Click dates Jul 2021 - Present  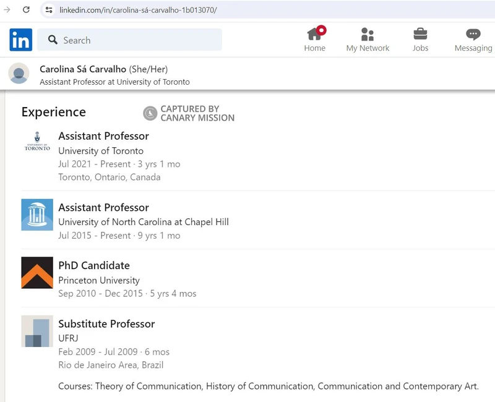(94, 164)
